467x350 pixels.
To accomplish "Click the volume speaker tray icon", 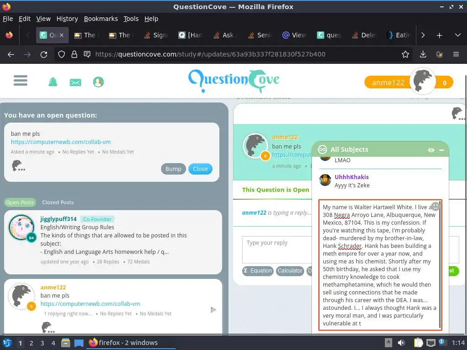I will (401, 343).
